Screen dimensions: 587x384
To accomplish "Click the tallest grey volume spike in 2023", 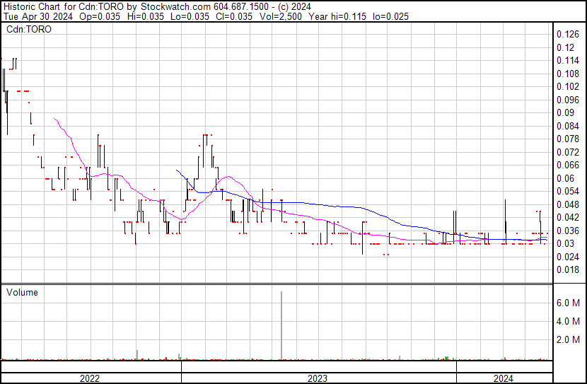I will click(x=281, y=325).
